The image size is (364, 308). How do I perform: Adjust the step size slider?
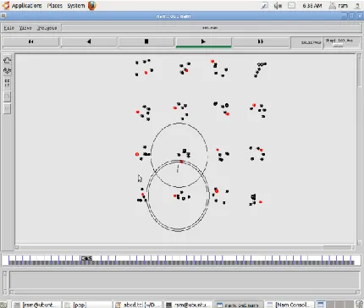(x=338, y=46)
